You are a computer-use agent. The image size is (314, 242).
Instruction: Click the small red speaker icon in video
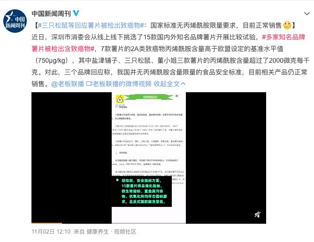click(177, 96)
